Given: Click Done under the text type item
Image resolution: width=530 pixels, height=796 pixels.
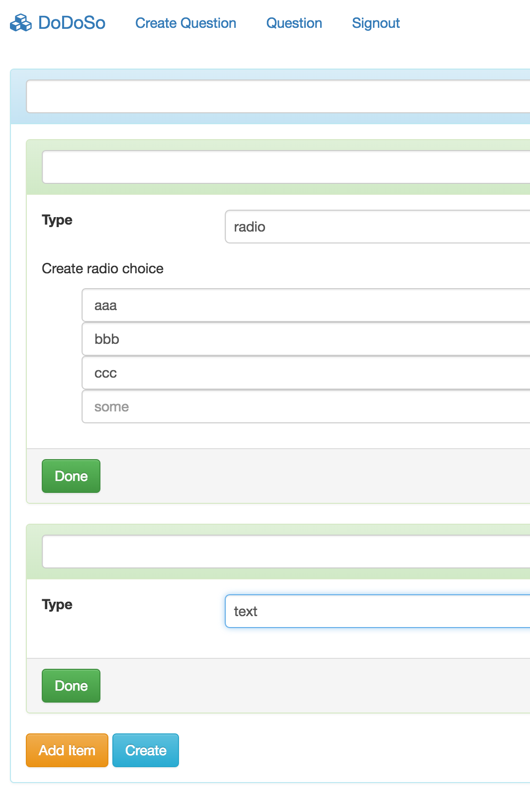Looking at the screenshot, I should tap(71, 686).
